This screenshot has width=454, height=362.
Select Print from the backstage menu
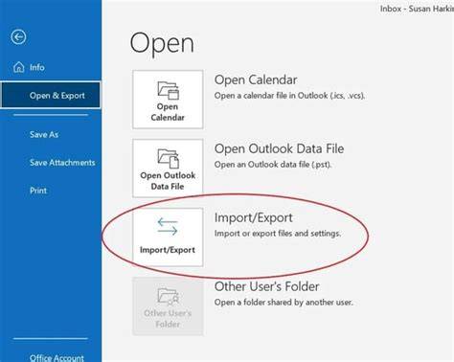[x=38, y=191]
